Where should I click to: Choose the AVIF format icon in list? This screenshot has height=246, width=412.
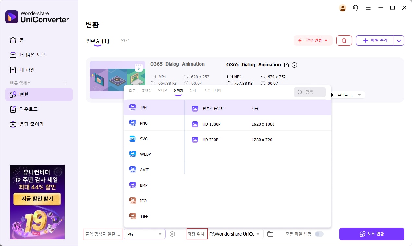click(x=132, y=170)
